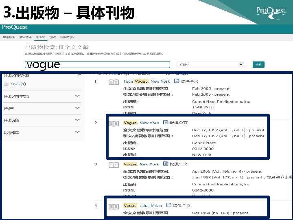Open the search-in-title dropdown
This screenshot has width=293, height=220.
211,64
